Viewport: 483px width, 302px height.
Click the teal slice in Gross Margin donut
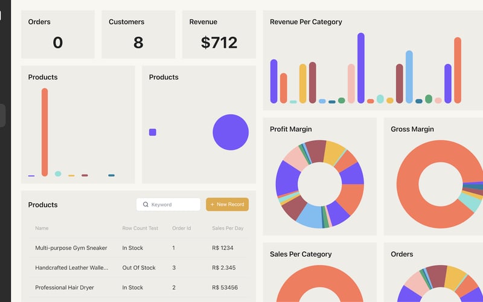tap(470, 202)
